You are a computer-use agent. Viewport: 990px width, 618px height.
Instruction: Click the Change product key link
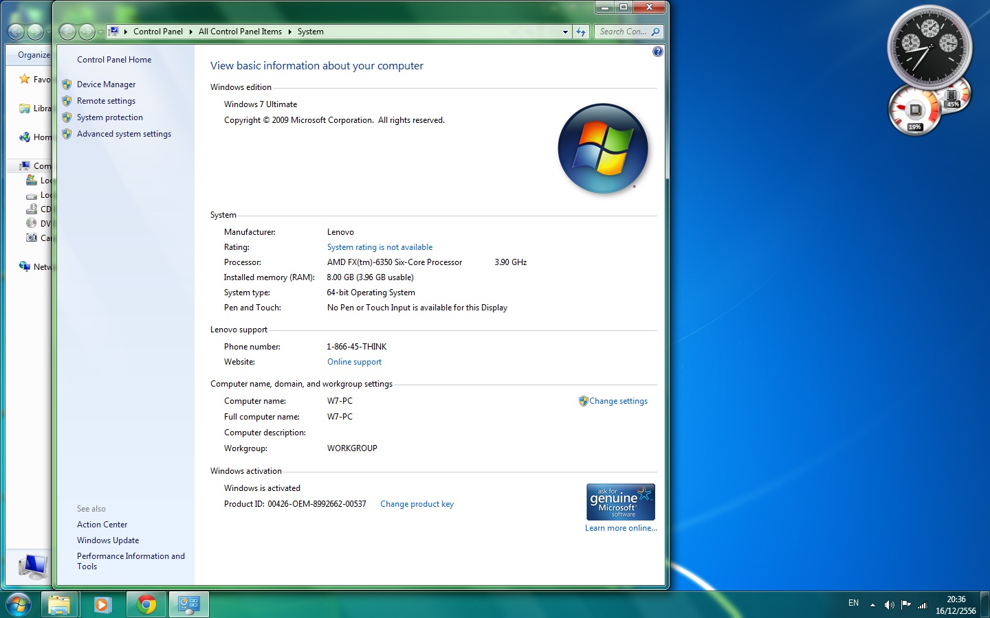(417, 504)
